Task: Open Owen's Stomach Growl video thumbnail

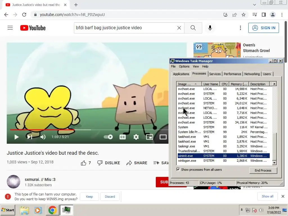Action: click(x=217, y=50)
